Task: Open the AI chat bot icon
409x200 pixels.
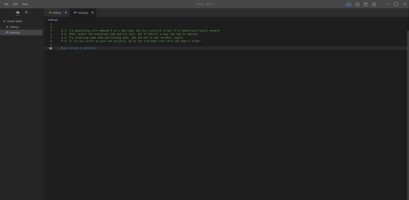Action: point(348,4)
